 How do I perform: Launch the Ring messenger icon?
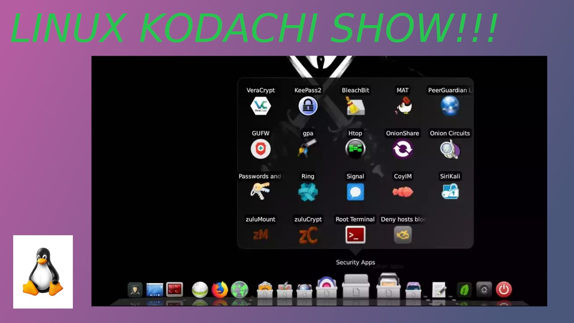point(308,192)
